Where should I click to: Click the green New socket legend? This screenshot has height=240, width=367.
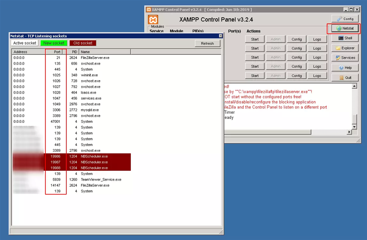point(54,43)
